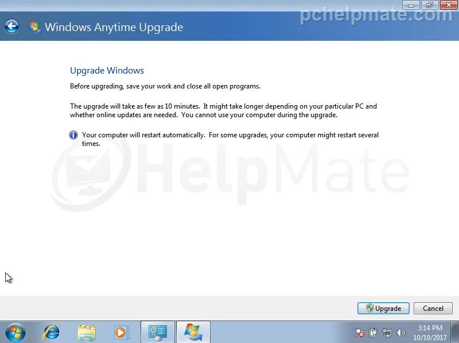Click the power plug tray icon

point(374,333)
